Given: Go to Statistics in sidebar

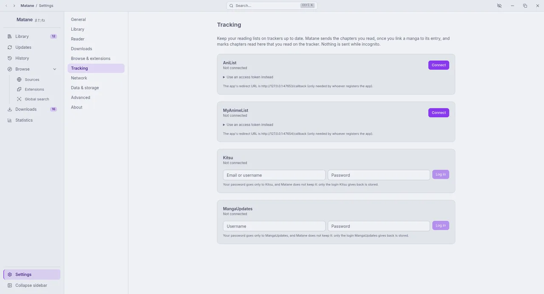Looking at the screenshot, I should point(32,120).
